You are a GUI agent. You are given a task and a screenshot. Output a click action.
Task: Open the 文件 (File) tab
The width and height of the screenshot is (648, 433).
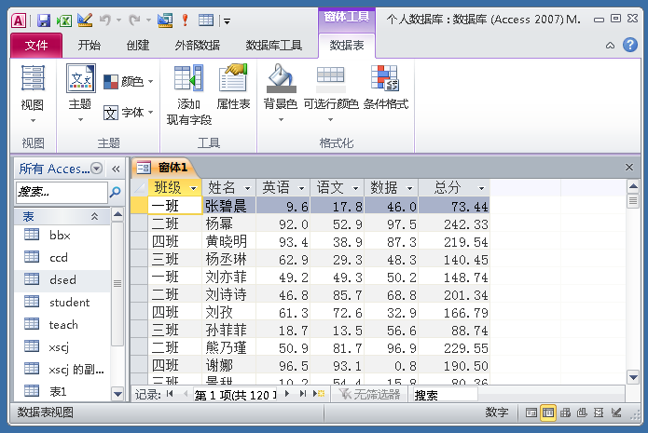(x=36, y=45)
